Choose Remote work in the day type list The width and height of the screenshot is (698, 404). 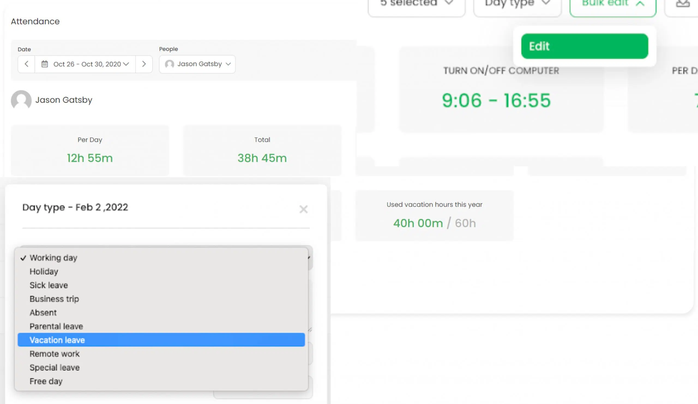(54, 354)
